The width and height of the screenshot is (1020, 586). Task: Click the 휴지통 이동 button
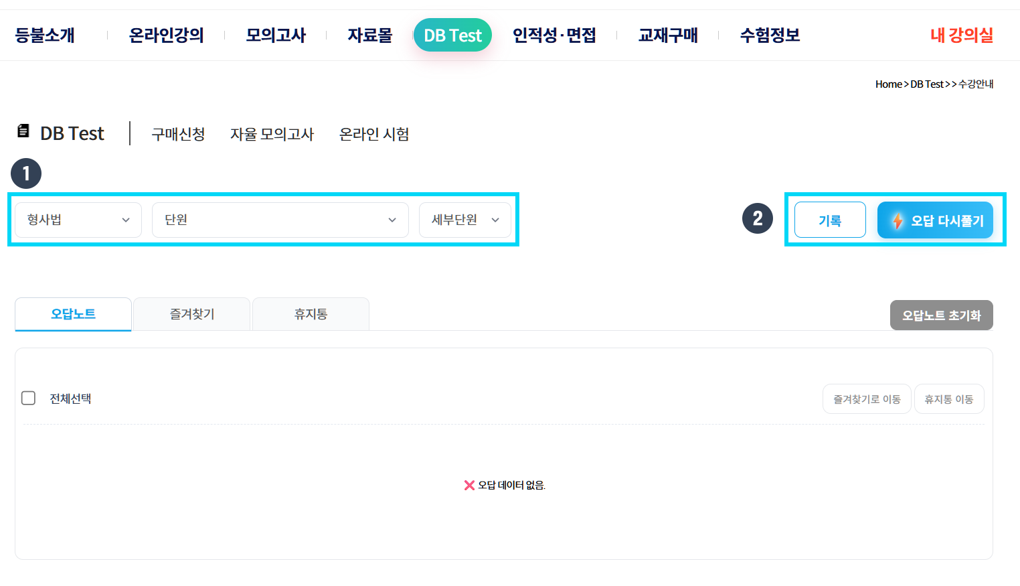click(x=948, y=399)
